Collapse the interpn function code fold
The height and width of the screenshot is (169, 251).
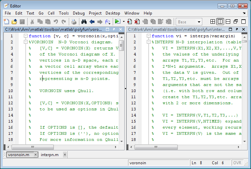148,36
